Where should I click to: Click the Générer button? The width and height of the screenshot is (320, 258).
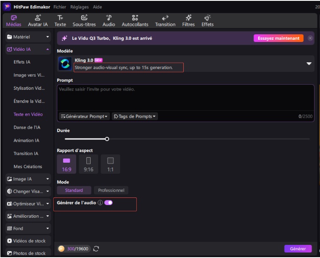(298, 249)
